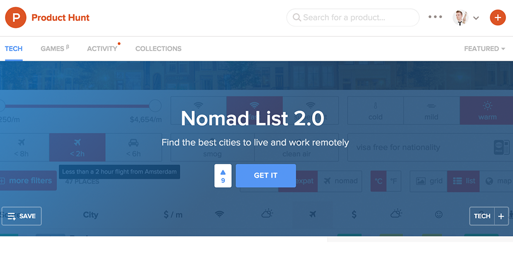
Task: Open the ACTIVITY tab
Action: pyautogui.click(x=102, y=48)
